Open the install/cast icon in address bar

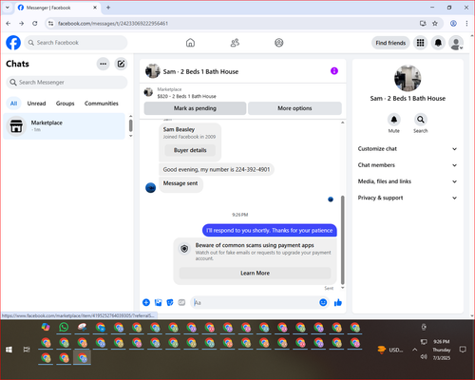423,23
